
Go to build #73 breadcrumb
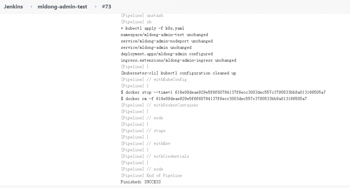click(x=106, y=7)
